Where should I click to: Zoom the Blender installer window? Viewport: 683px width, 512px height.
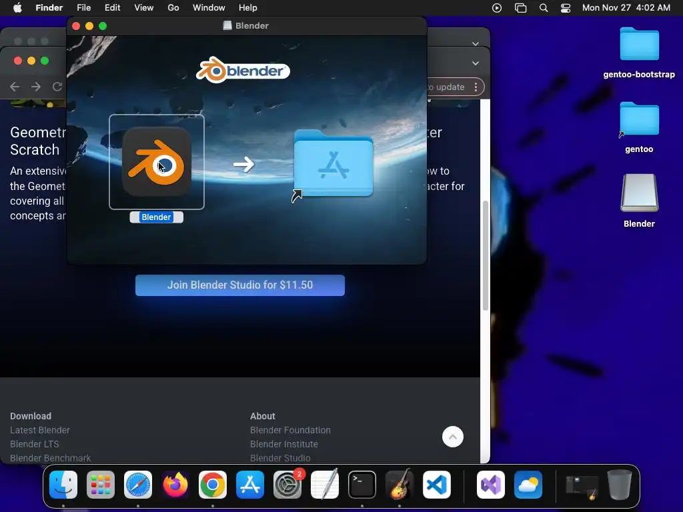tap(103, 26)
